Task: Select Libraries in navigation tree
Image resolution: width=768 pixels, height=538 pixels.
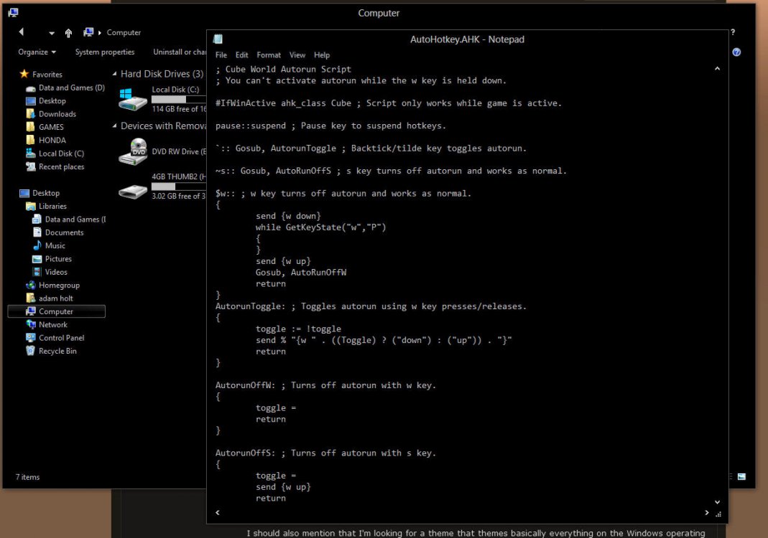Action: [x=52, y=207]
